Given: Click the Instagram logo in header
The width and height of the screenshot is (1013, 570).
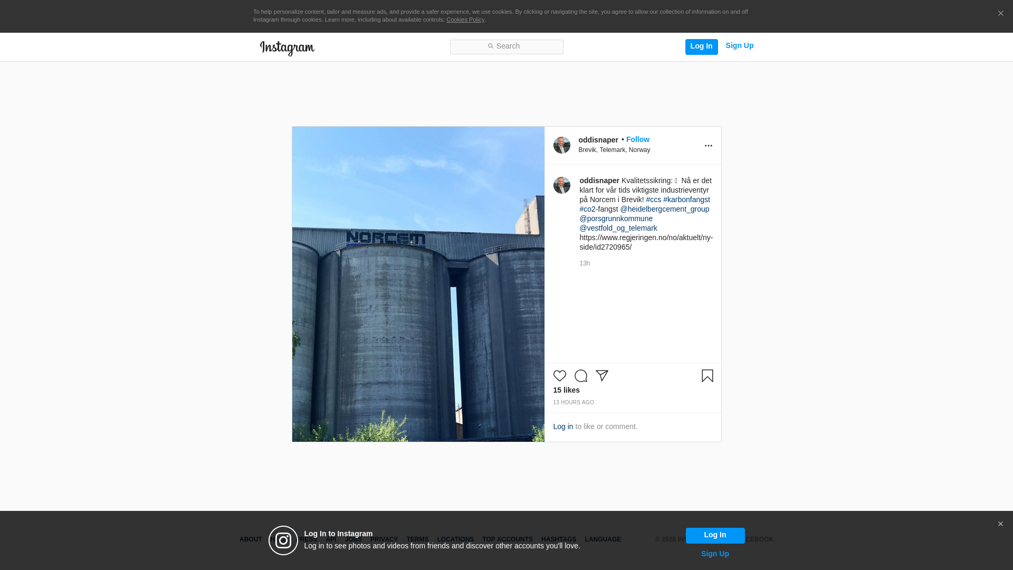Looking at the screenshot, I should tap(287, 48).
